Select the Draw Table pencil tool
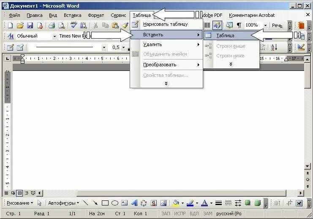The image size is (313, 219). (11, 47)
